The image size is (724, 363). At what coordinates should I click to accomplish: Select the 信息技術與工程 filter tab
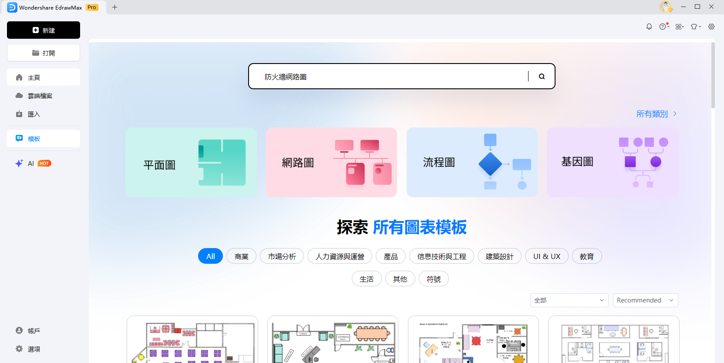pyautogui.click(x=441, y=256)
